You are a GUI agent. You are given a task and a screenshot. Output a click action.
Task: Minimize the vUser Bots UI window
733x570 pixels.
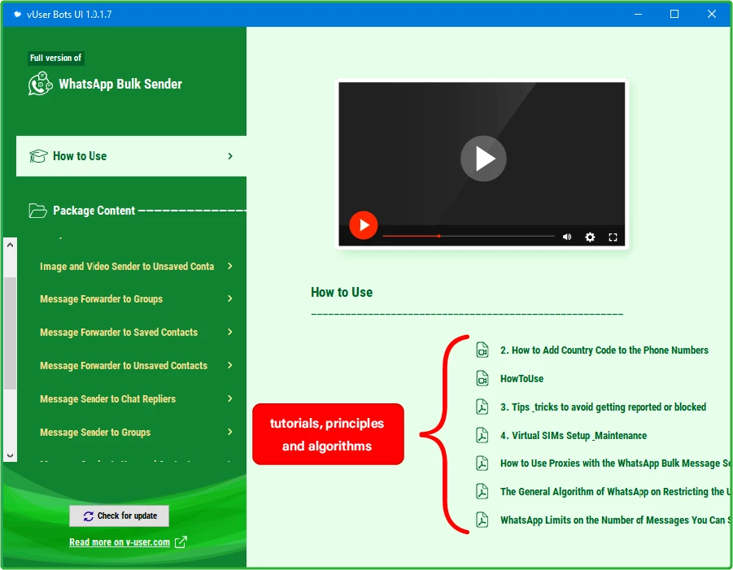pyautogui.click(x=638, y=14)
